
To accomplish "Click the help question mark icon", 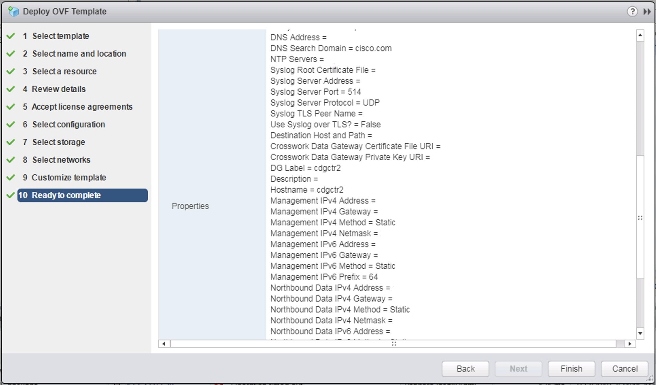I will click(x=633, y=11).
